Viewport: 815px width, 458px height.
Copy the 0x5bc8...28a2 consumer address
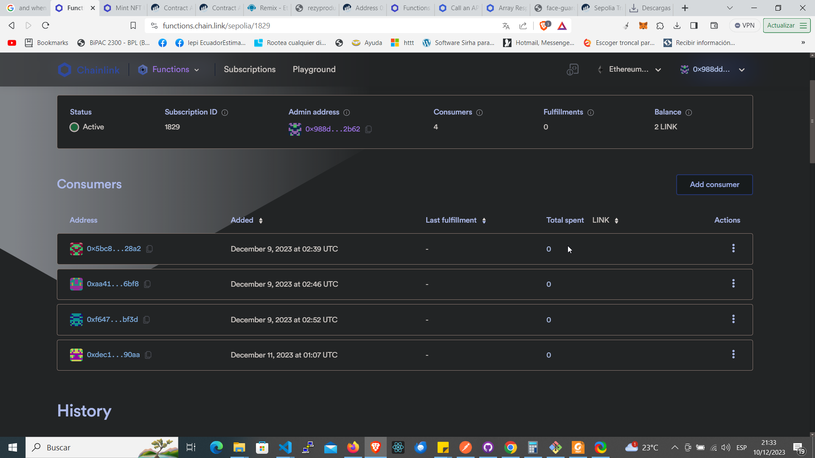click(x=149, y=249)
